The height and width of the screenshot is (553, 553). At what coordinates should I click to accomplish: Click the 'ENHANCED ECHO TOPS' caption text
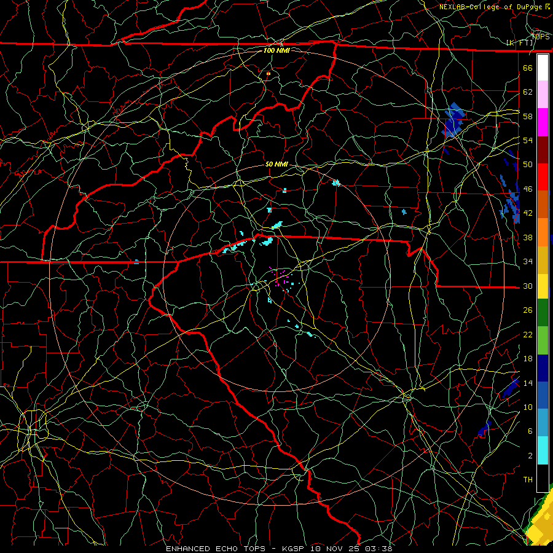pos(216,549)
